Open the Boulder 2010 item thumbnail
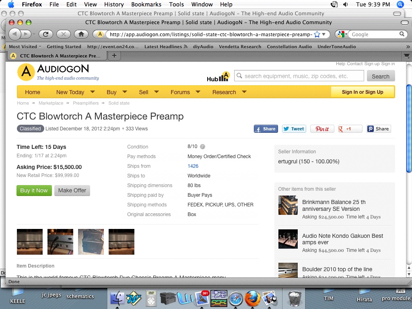412x309 pixels. click(288, 270)
